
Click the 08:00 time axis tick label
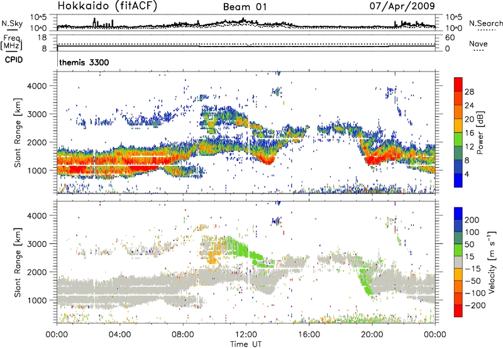coord(183,335)
